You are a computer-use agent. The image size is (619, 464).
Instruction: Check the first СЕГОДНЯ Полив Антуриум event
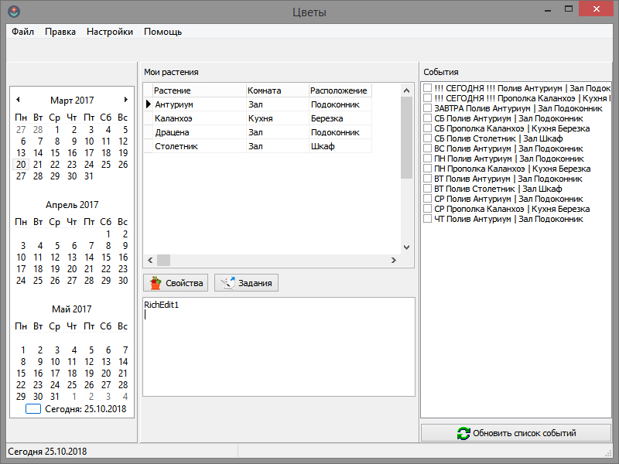tap(427, 88)
